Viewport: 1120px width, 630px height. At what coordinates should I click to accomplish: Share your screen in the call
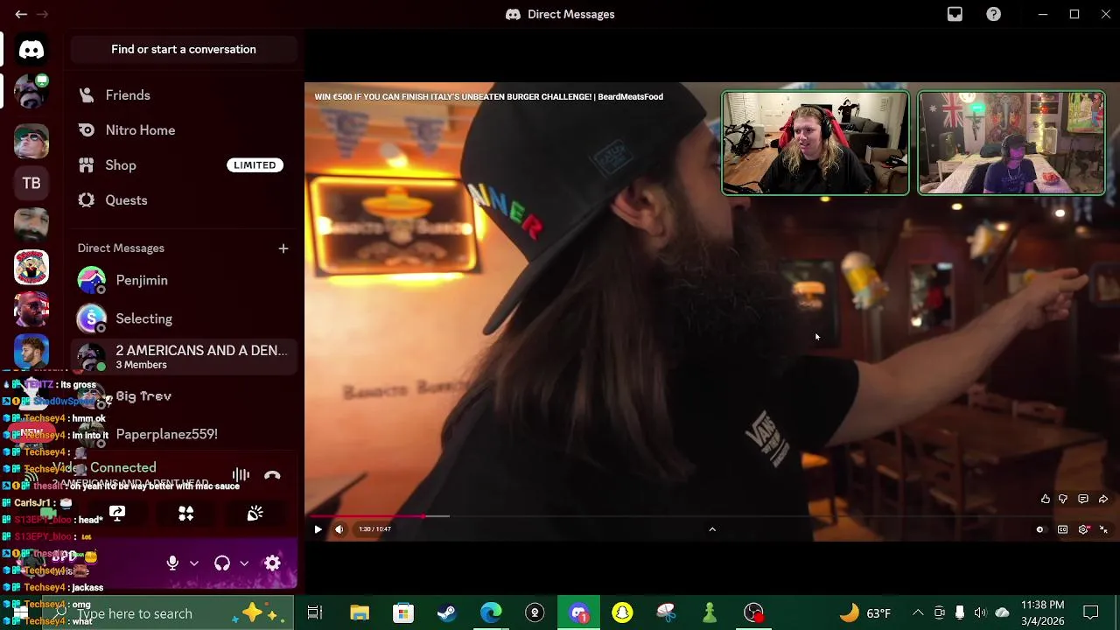[x=117, y=514]
